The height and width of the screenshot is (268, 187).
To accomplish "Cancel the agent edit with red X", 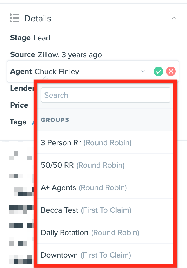I will point(171,71).
